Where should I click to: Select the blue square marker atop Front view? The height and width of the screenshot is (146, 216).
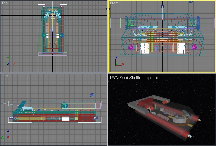point(162,7)
